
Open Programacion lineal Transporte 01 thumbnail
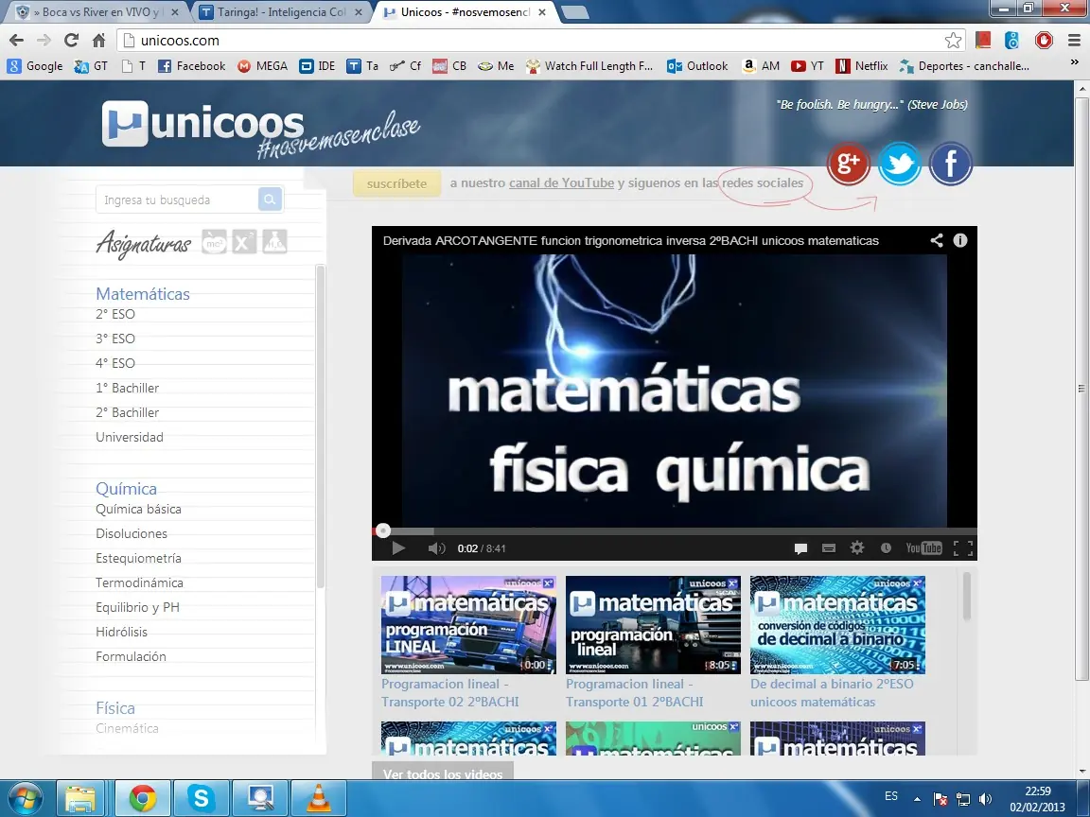[x=653, y=624]
